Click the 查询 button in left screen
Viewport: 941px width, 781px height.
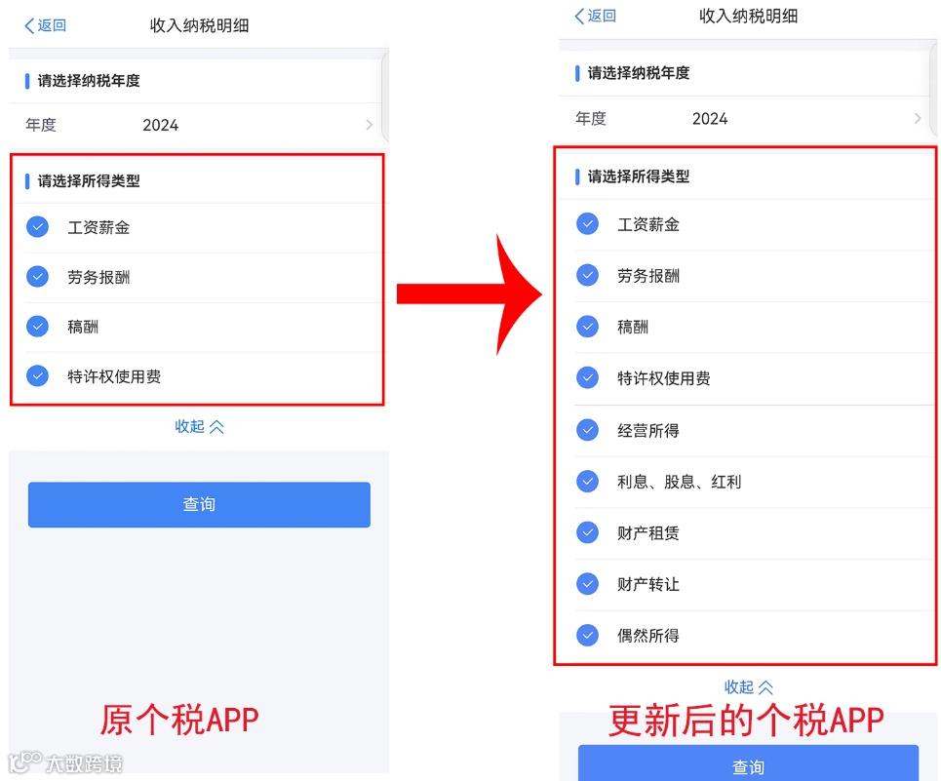pyautogui.click(x=199, y=504)
